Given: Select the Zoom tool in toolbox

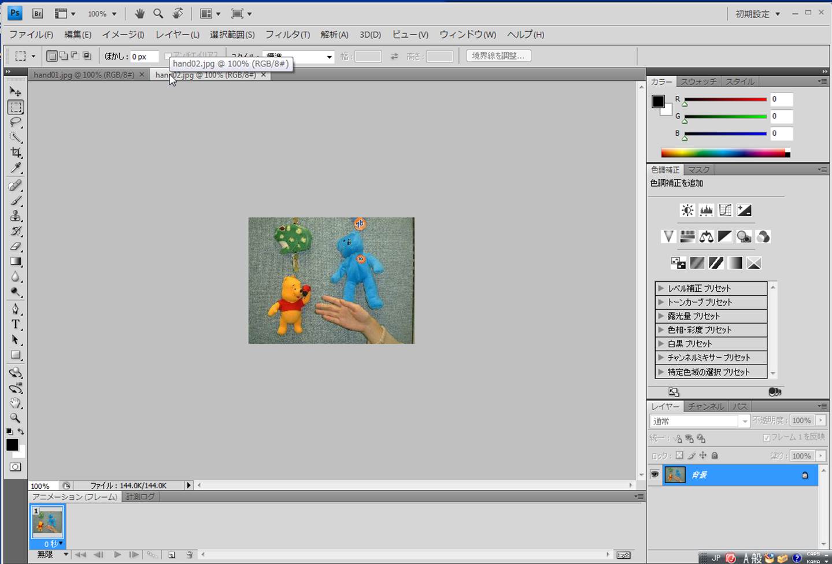Looking at the screenshot, I should pyautogui.click(x=16, y=418).
